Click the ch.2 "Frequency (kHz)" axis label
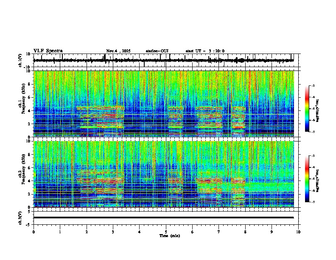The width and height of the screenshot is (336, 260). (x=23, y=169)
